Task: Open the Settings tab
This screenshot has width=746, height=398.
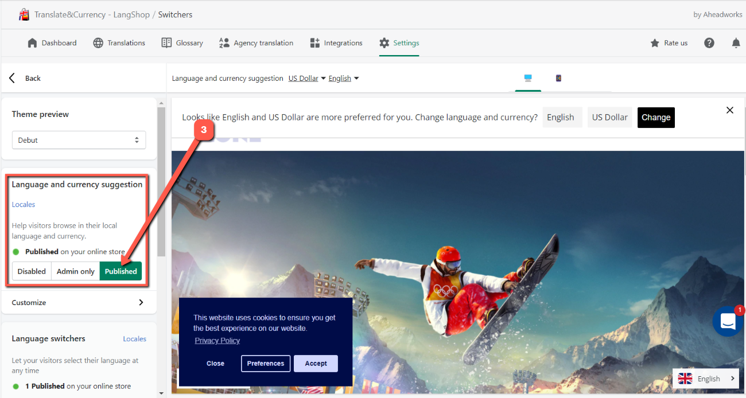Action: coord(399,43)
